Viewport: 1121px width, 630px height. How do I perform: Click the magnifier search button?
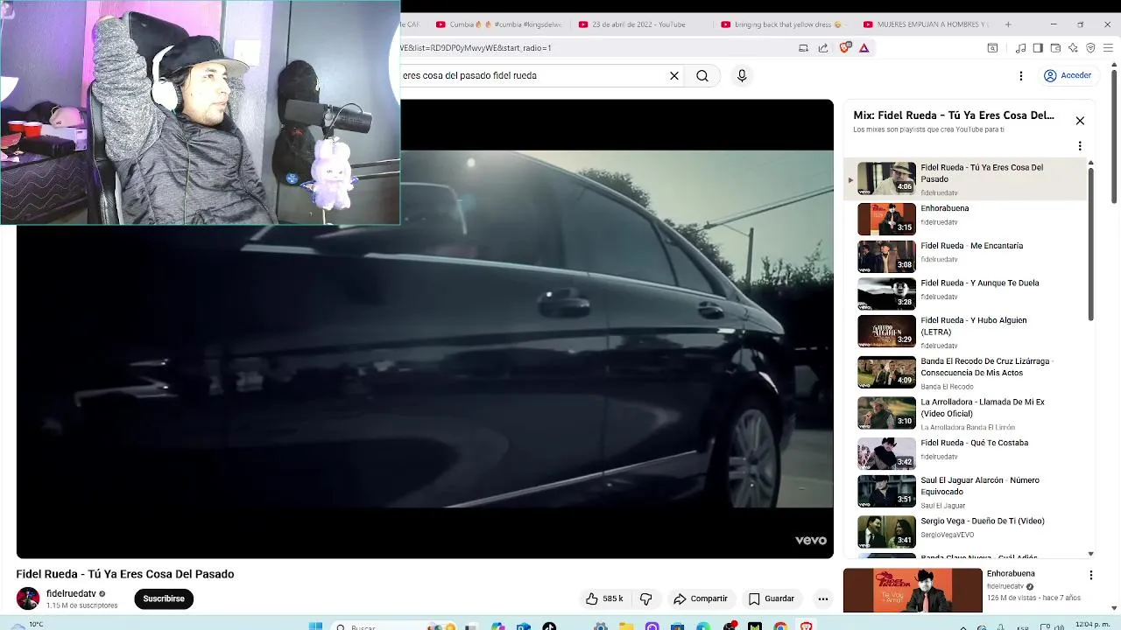[x=702, y=76]
